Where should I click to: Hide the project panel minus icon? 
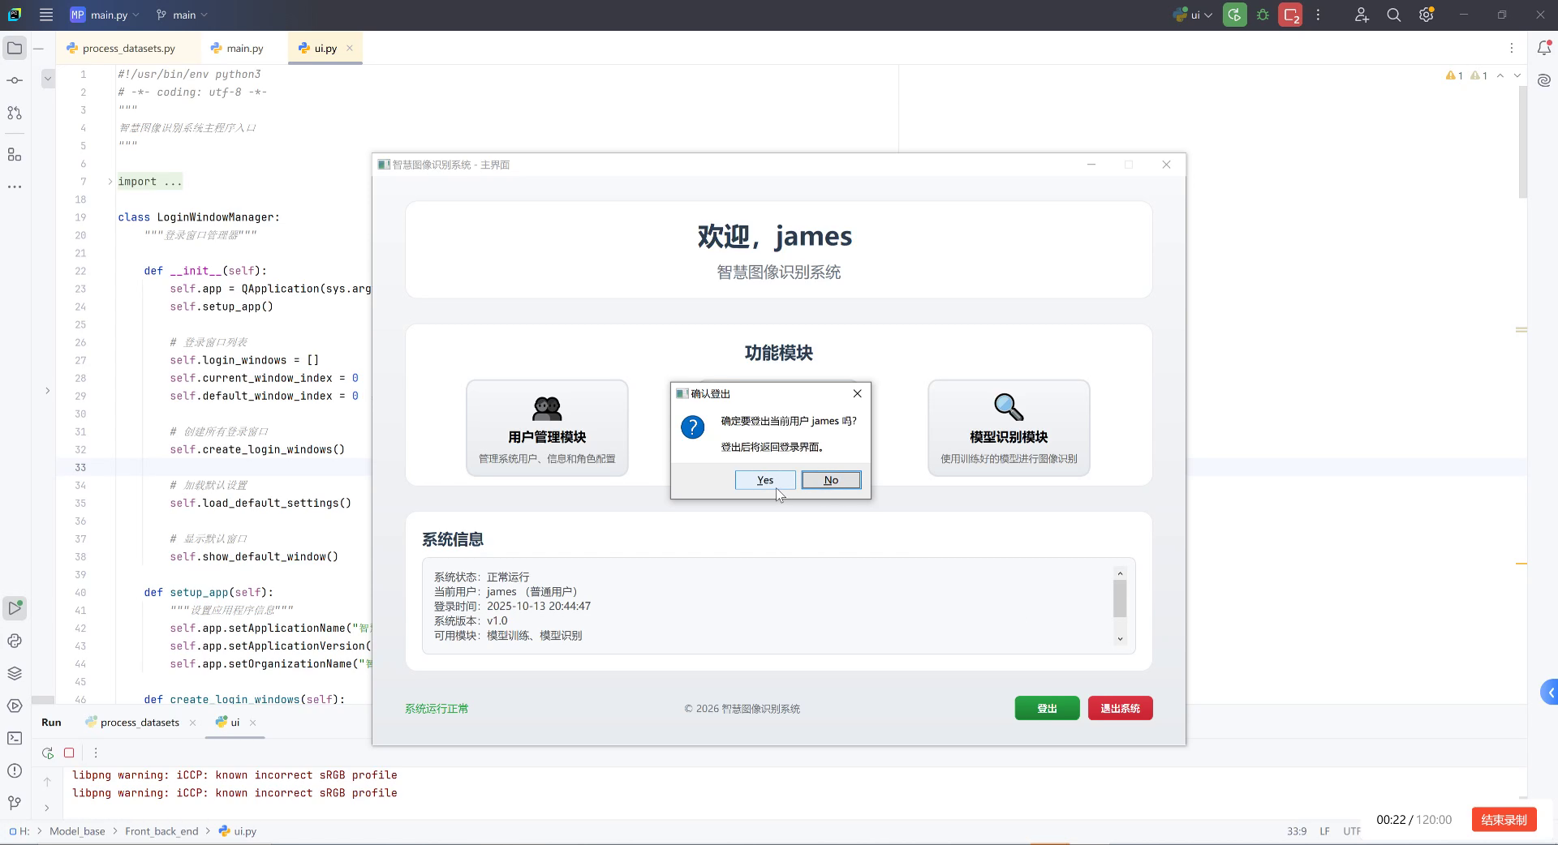click(38, 49)
